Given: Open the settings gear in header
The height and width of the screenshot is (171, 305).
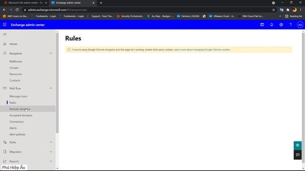Looking at the screenshot, I should [281, 25].
